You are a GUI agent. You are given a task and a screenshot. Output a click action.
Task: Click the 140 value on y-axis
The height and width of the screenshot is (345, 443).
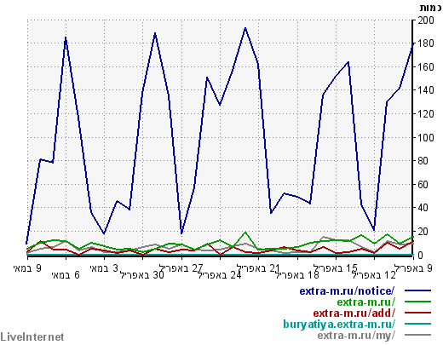tap(426, 90)
